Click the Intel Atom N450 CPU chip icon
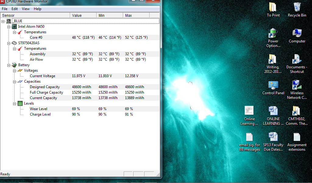The height and width of the screenshot is (183, 312). pos(14,27)
